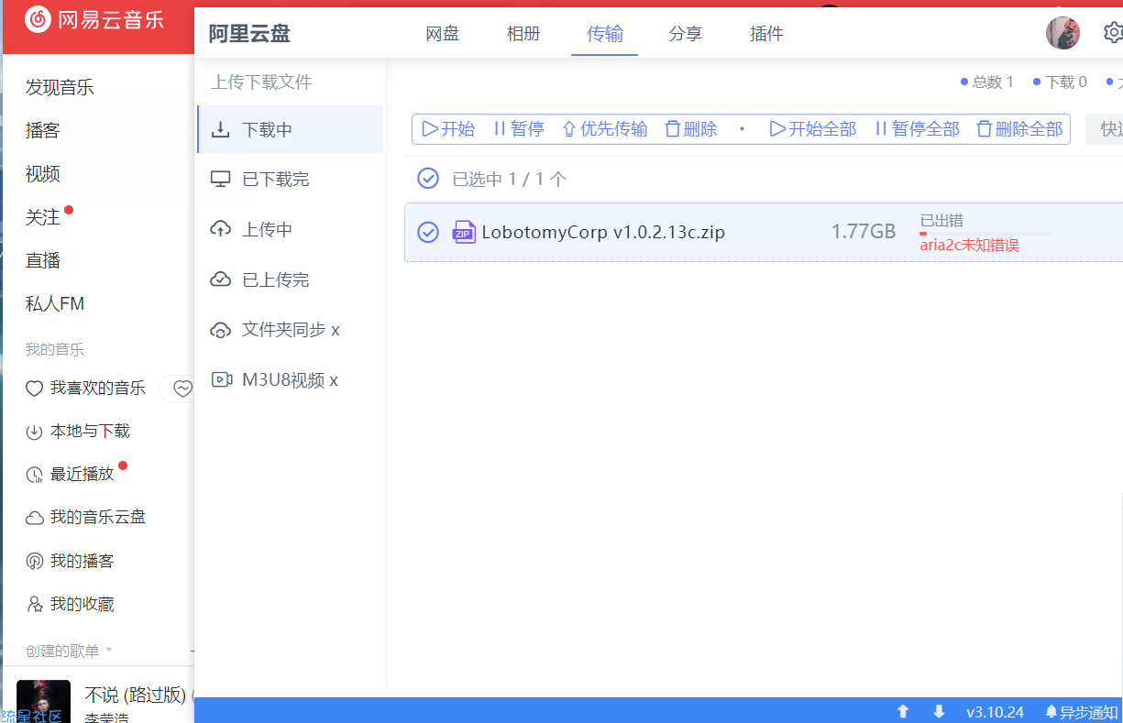Select the 传输 tab

tap(605, 34)
